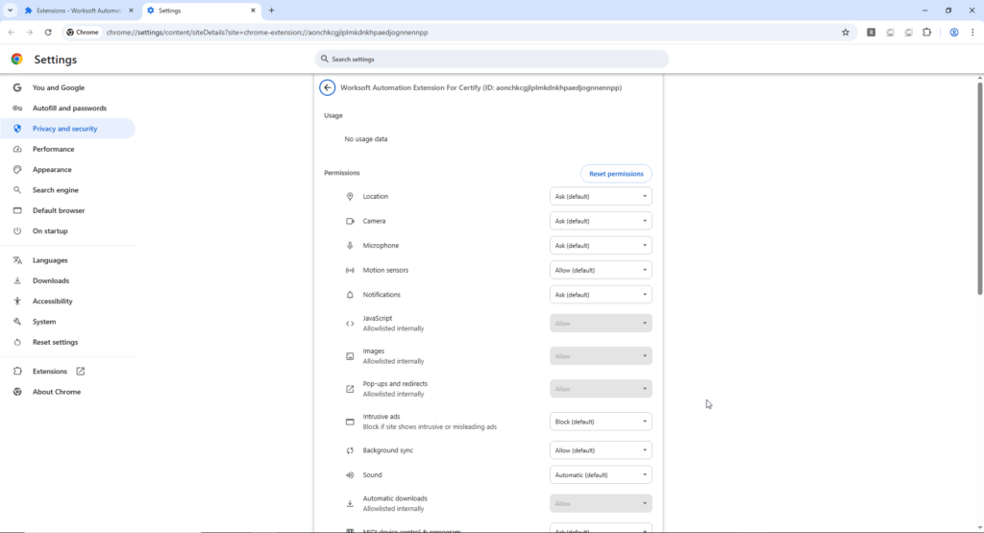Screen dimensions: 984x533
Task: Open On startup settings
Action: (x=68, y=230)
